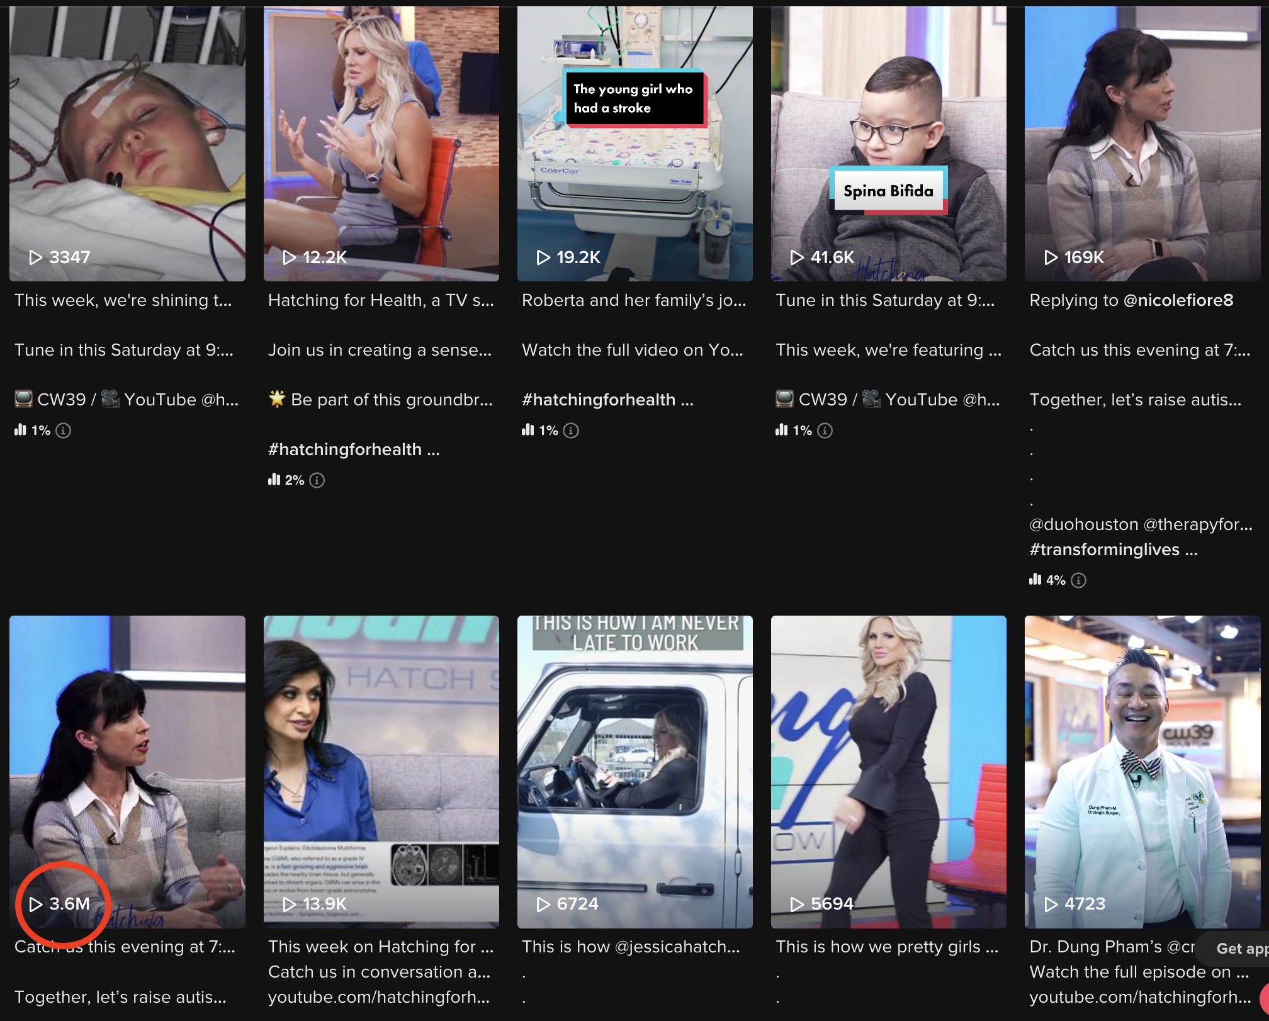The height and width of the screenshot is (1021, 1269).
Task: Open video of blonde woman walking, 5694 views
Action: click(888, 771)
